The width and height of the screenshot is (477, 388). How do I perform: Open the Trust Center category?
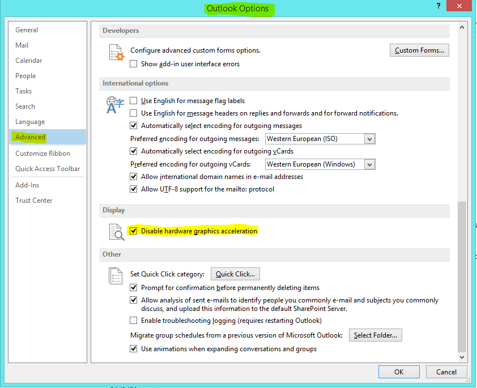(x=34, y=201)
